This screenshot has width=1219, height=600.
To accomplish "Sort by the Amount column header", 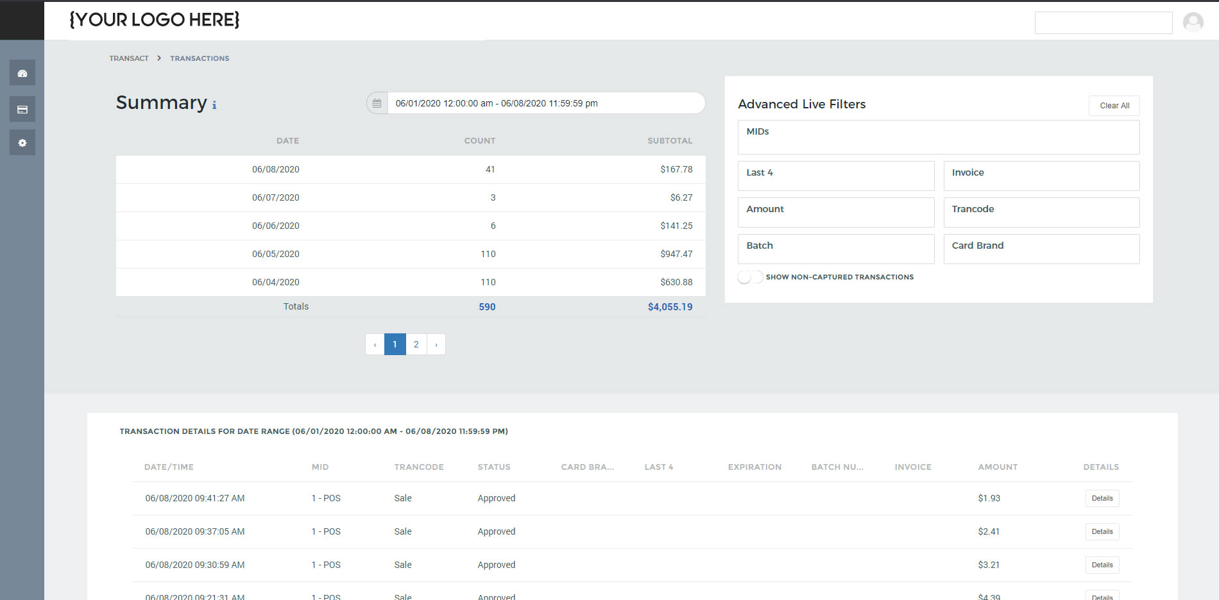I will (x=997, y=467).
